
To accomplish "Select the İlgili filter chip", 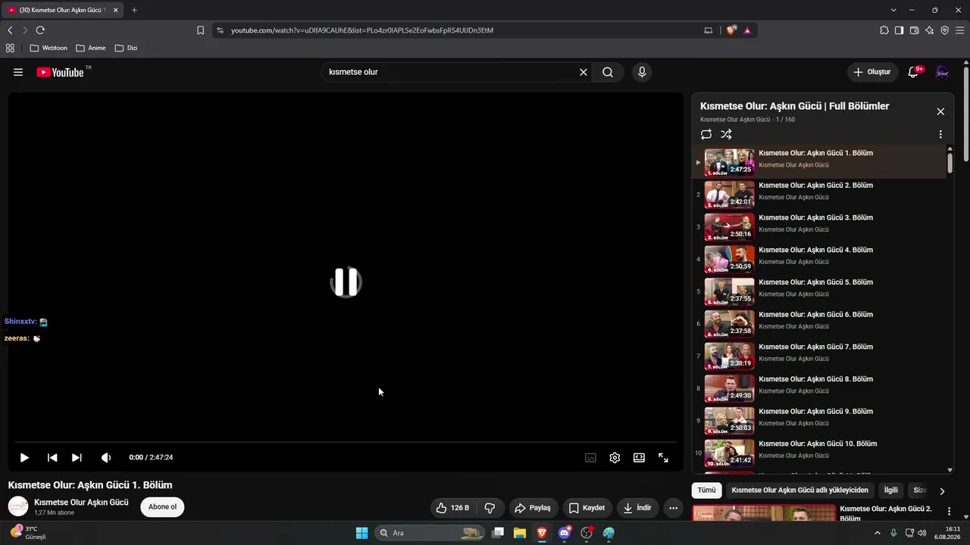I will (x=891, y=490).
